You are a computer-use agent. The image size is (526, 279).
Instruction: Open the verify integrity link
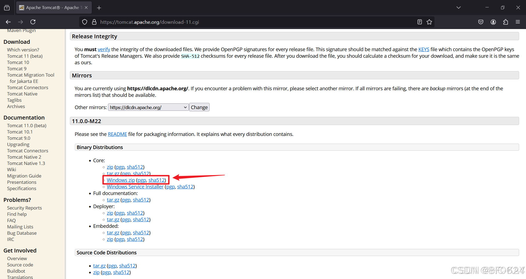[x=104, y=49]
